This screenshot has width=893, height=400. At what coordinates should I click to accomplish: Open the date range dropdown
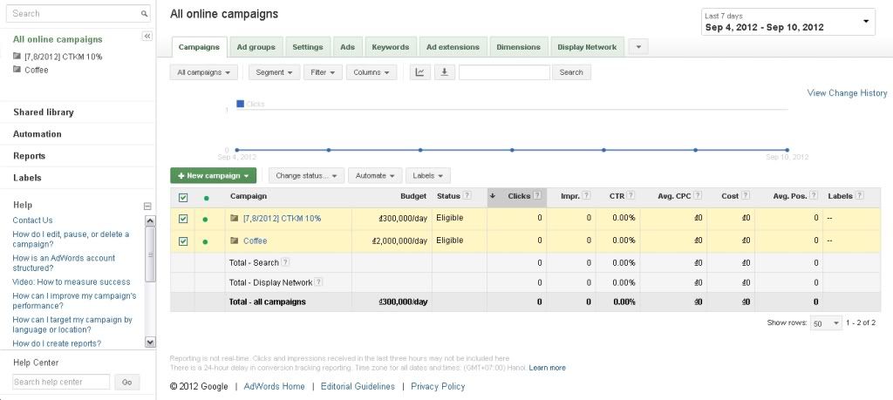pyautogui.click(x=788, y=22)
